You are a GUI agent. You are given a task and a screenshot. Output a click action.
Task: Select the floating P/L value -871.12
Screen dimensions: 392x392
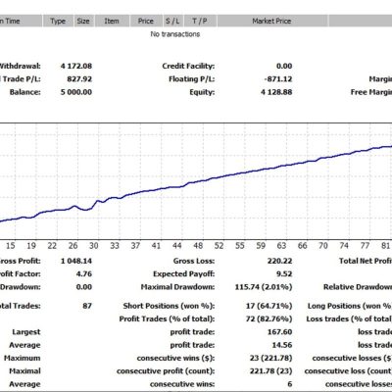click(x=279, y=79)
